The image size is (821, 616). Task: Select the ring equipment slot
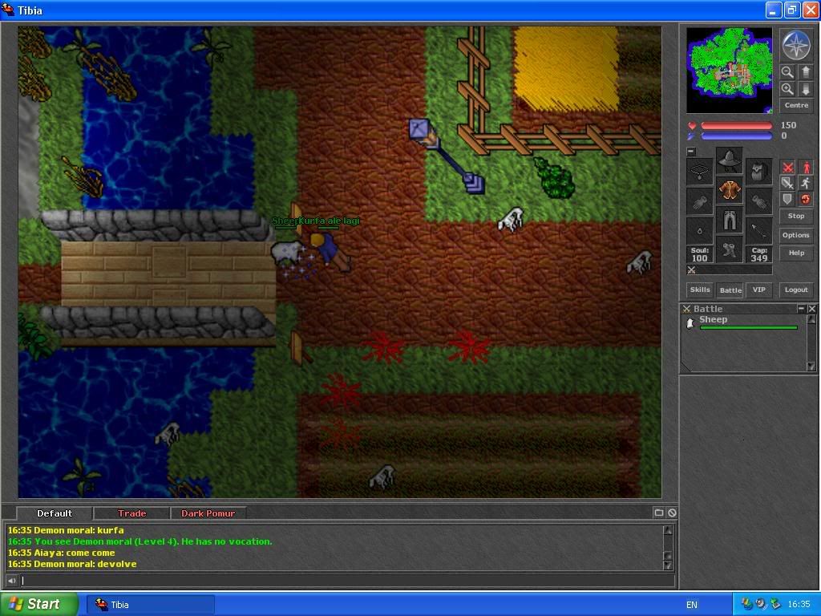(x=699, y=231)
